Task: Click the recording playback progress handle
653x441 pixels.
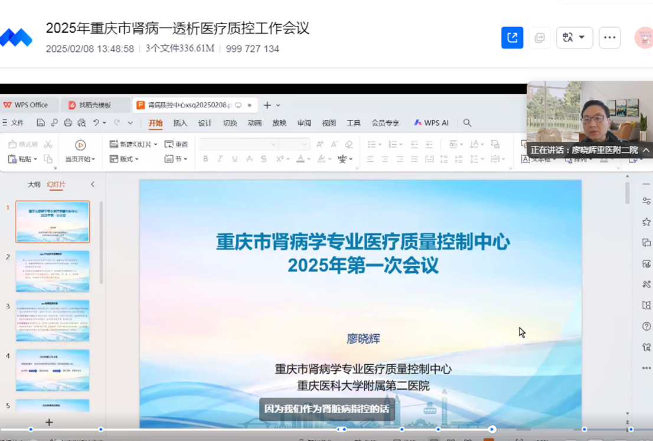Action: [x=492, y=429]
